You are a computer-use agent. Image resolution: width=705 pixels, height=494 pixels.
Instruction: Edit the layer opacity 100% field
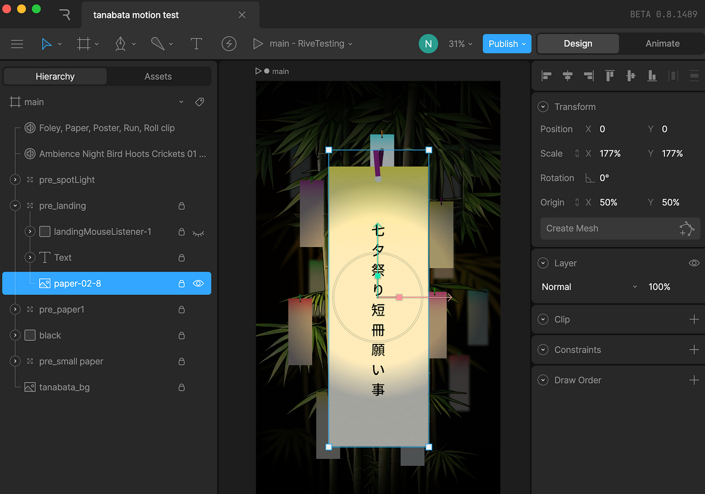[659, 287]
